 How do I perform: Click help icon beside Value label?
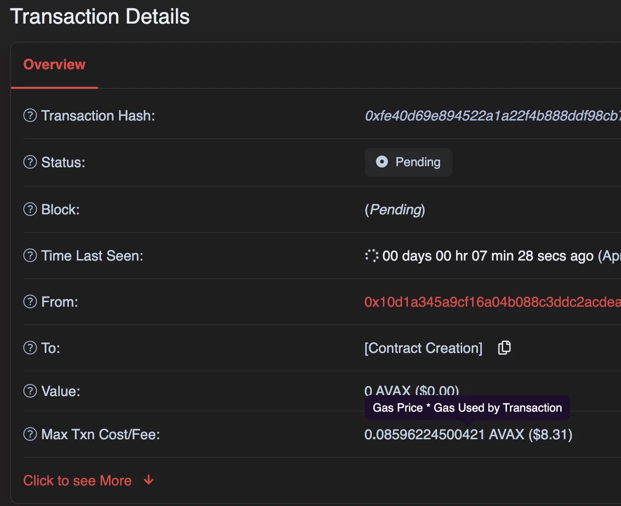30,391
